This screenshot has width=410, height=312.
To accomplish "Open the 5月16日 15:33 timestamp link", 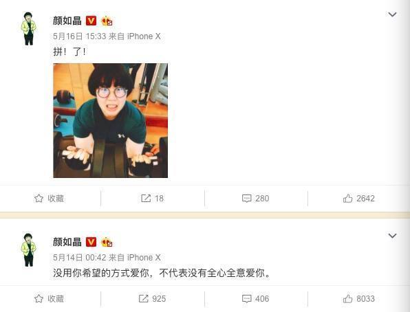I will point(80,36).
